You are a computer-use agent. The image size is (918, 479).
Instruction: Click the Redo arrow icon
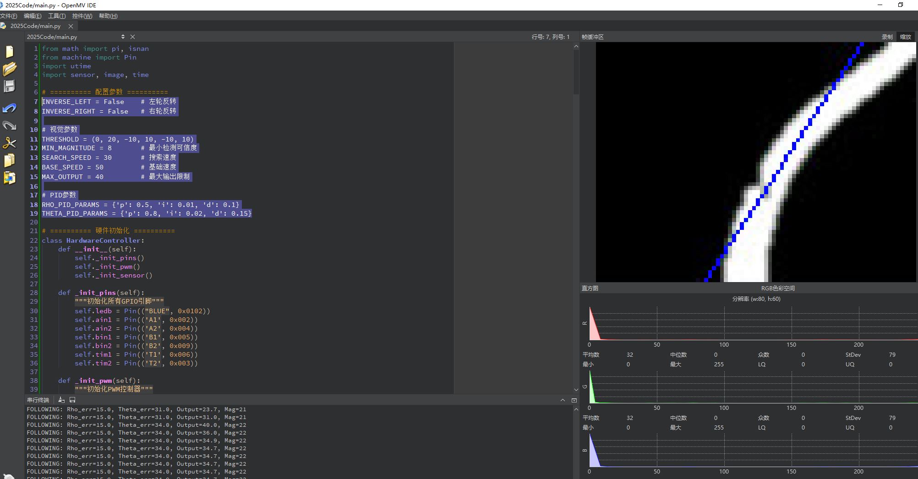coord(9,125)
